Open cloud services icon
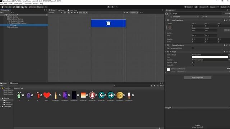Viewport: 230px width, 129px height. (x=196, y=7)
